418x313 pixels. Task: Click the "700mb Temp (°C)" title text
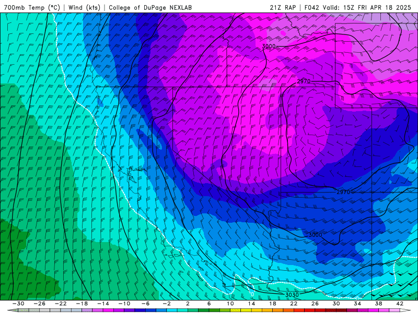tap(32, 7)
